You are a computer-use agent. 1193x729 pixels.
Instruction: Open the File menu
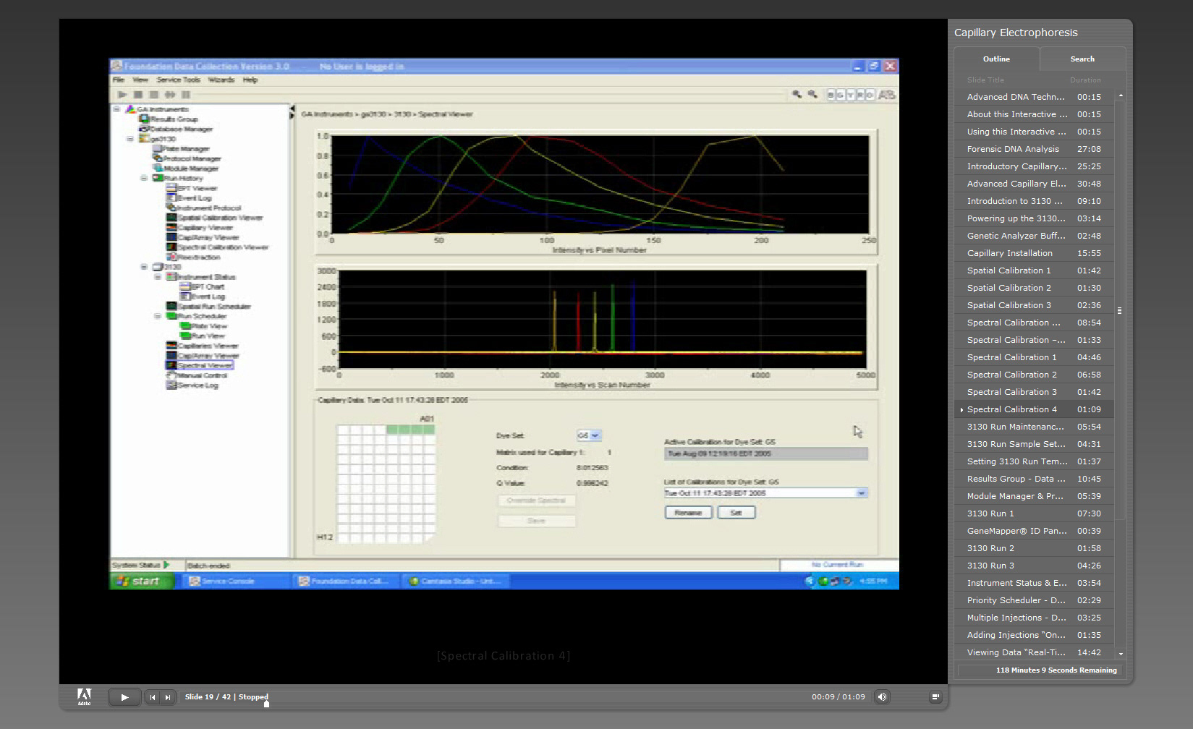(119, 80)
